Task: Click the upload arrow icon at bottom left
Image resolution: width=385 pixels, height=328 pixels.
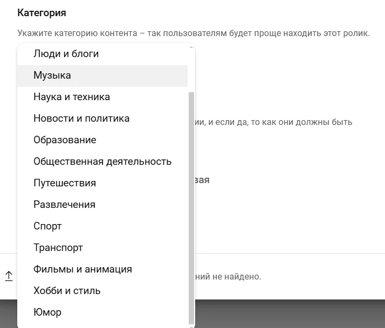Action: [9, 276]
